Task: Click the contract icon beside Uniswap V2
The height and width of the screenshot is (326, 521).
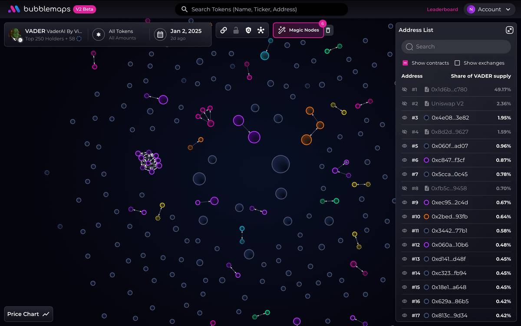Action: (x=427, y=104)
